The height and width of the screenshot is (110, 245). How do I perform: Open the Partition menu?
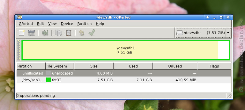coord(85,24)
